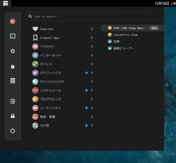
Task: Click the 写真 app icon
Action: click(x=110, y=41)
